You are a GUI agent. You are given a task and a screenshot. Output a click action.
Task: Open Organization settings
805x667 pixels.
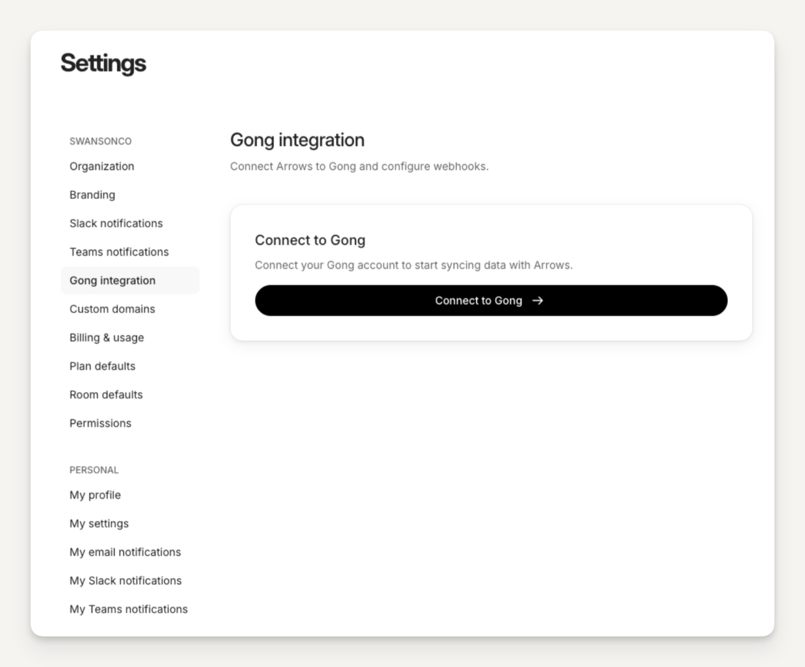pyautogui.click(x=102, y=166)
